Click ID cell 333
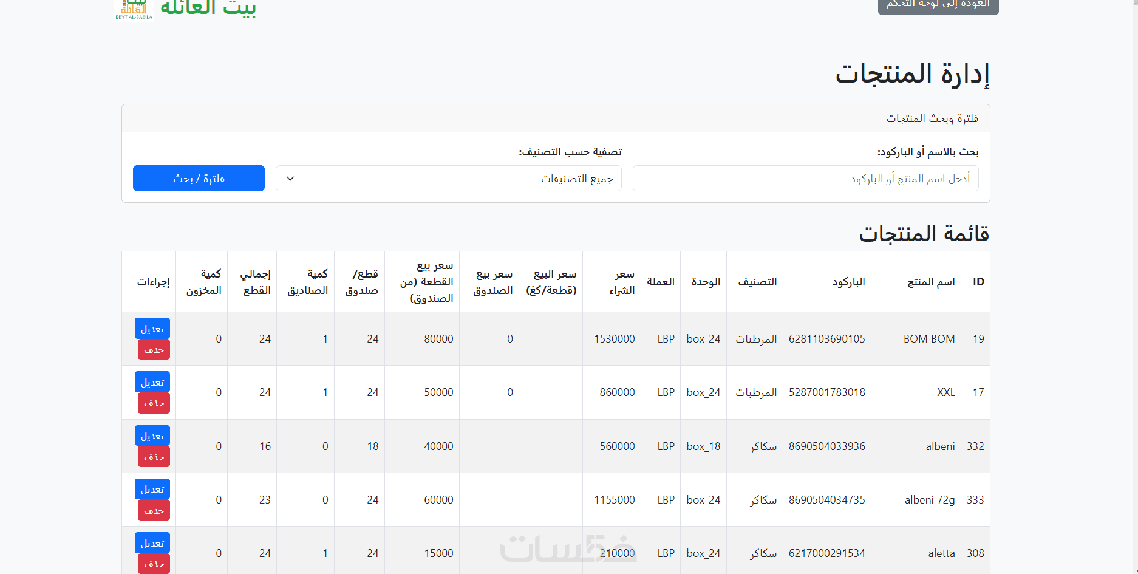Viewport: 1138px width, 574px height. tap(975, 500)
